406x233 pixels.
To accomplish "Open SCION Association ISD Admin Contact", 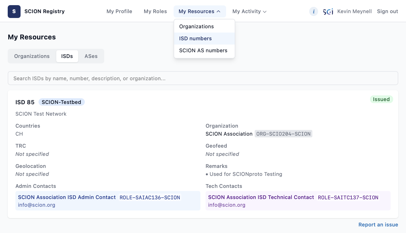I will [67, 197].
